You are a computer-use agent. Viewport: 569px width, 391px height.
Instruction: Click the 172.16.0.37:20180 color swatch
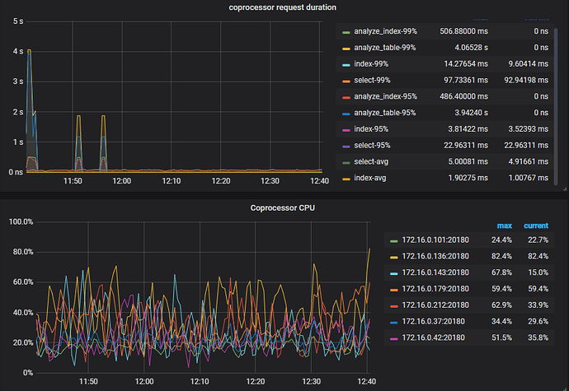393,322
